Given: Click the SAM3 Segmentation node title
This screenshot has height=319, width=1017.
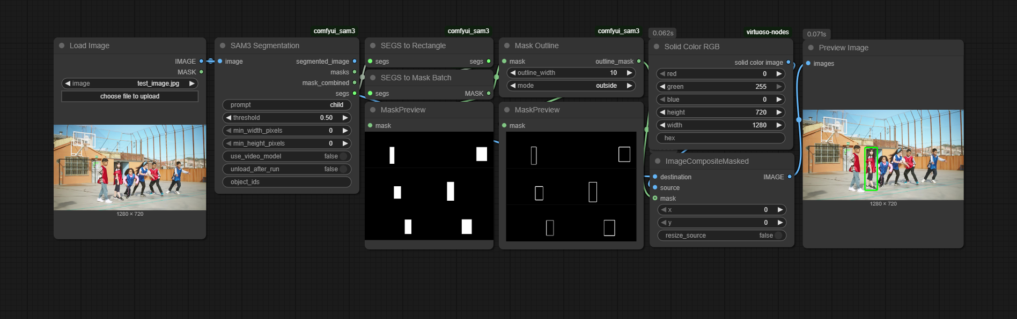Looking at the screenshot, I should pyautogui.click(x=265, y=45).
